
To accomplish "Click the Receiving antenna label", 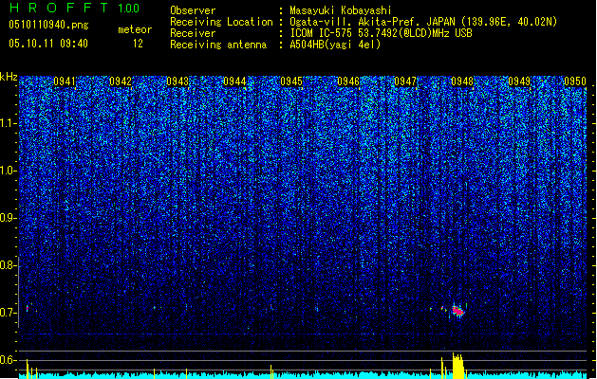I will tap(218, 45).
